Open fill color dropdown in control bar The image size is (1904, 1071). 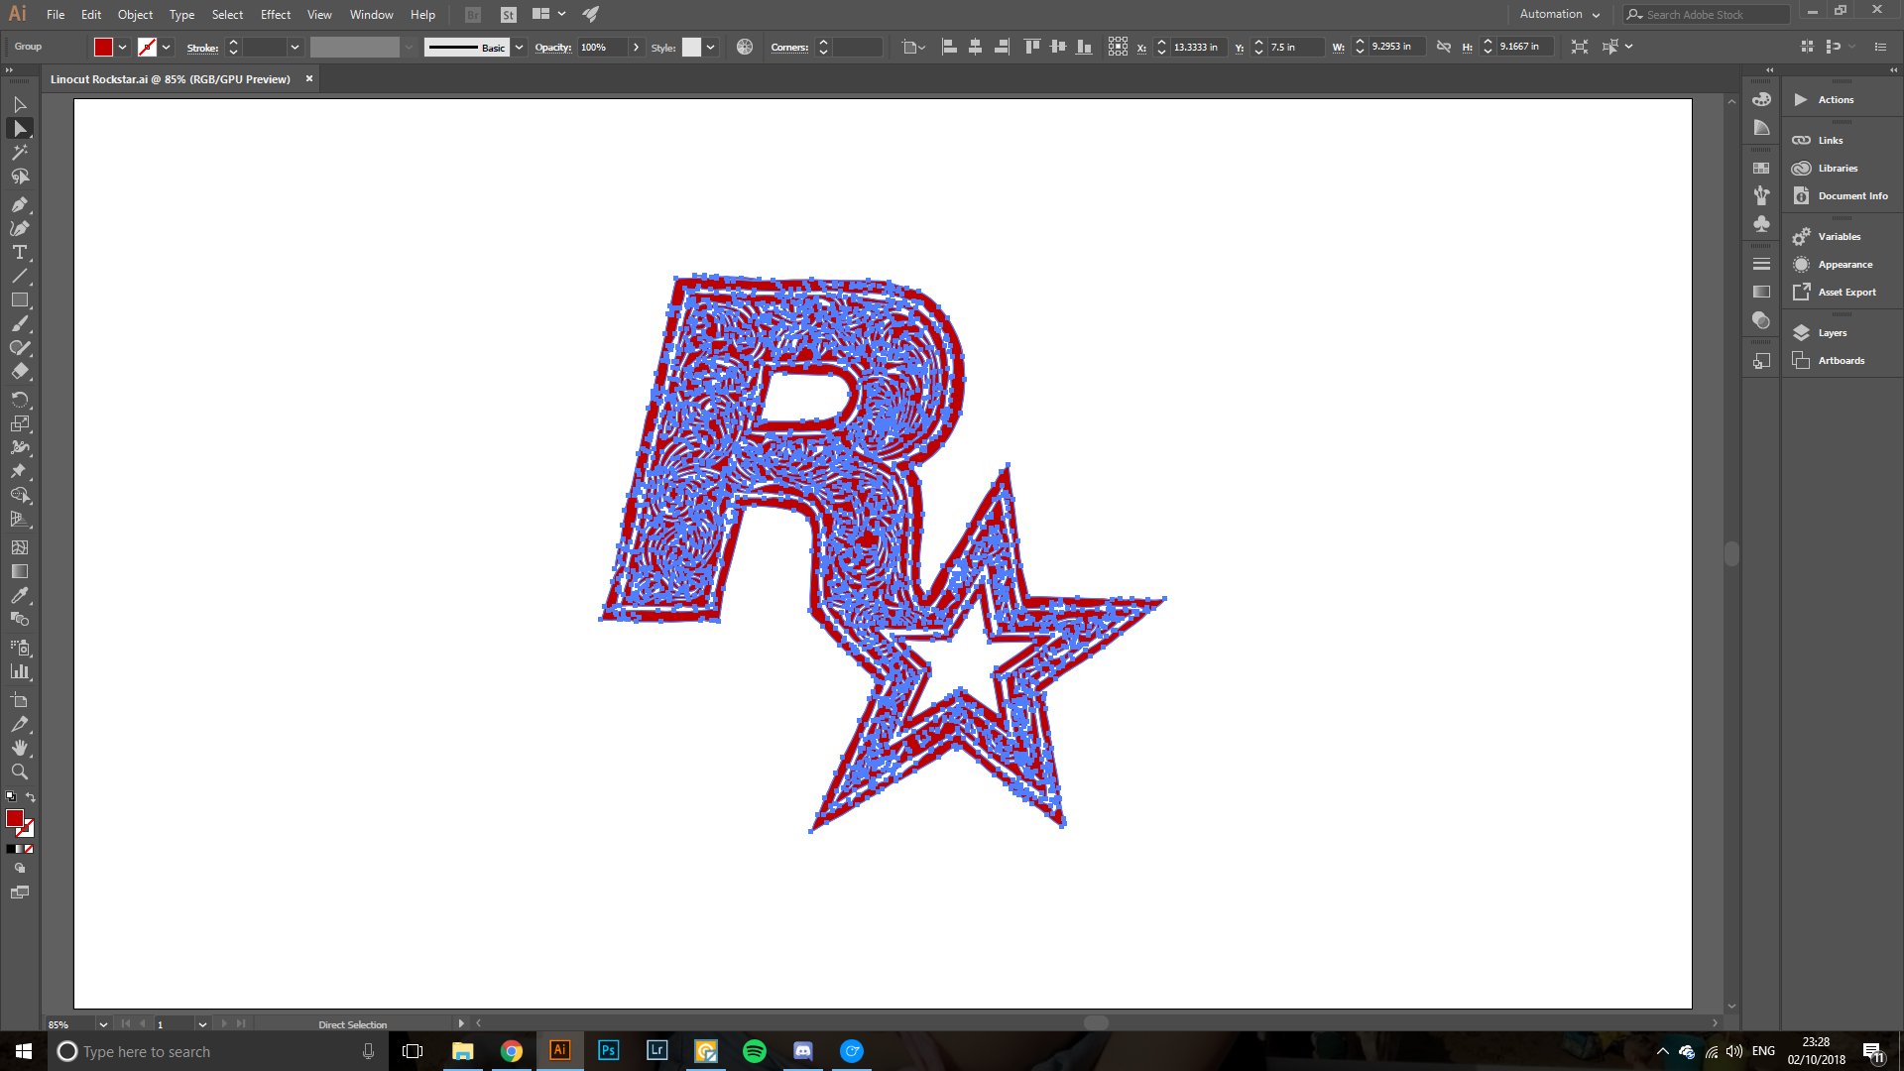pyautogui.click(x=122, y=47)
